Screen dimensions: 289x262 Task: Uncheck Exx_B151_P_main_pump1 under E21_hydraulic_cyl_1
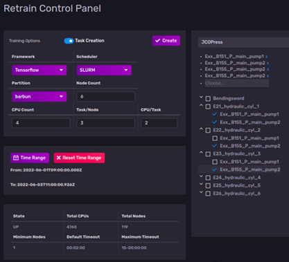(x=215, y=114)
